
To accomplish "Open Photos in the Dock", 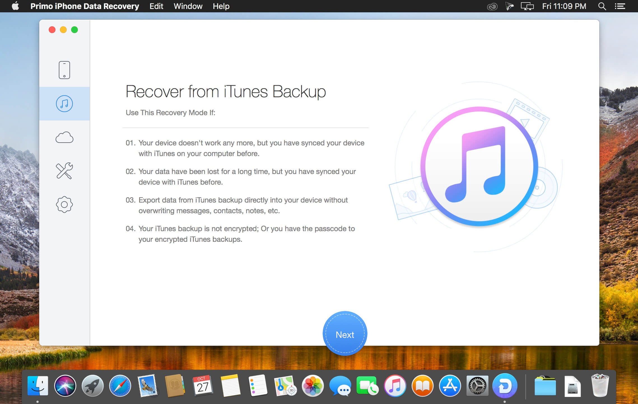I will [x=313, y=386].
